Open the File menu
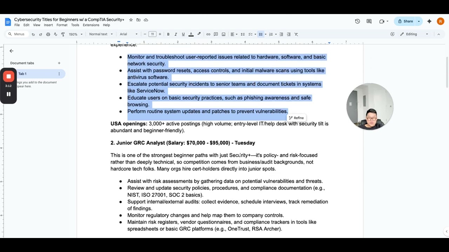 [17, 25]
